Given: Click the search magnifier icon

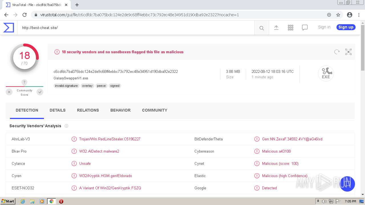Looking at the screenshot, I should 261,28.
